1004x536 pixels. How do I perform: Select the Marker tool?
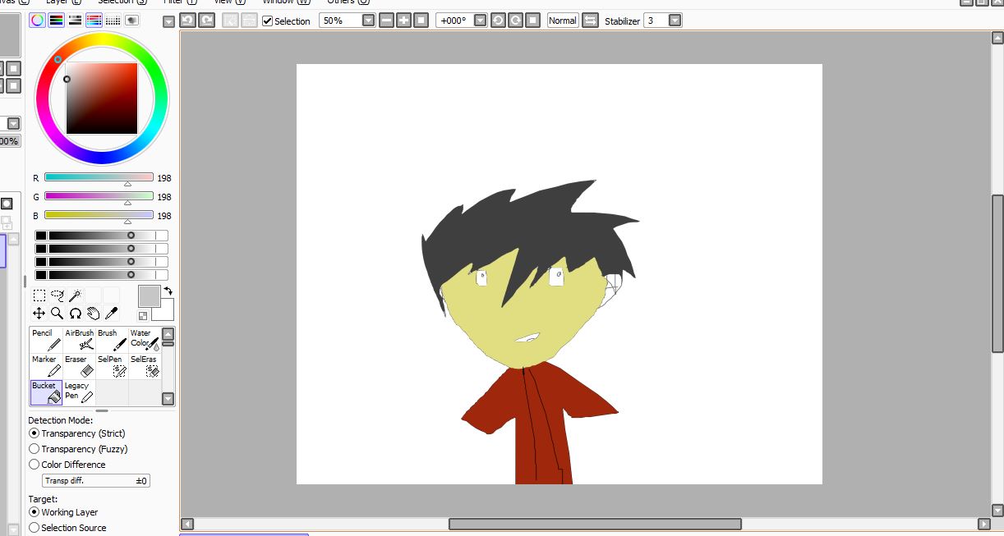[x=46, y=366]
